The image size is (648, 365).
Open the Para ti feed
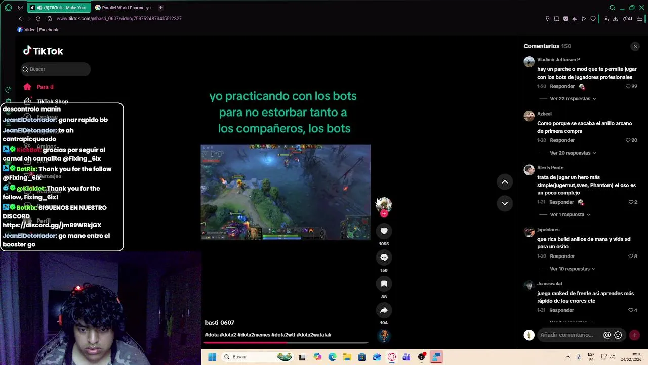coord(38,87)
